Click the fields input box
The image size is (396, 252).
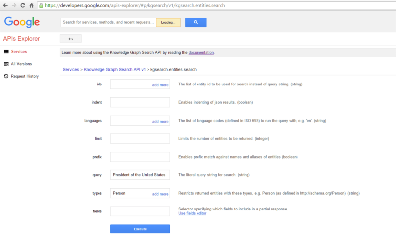click(x=140, y=211)
